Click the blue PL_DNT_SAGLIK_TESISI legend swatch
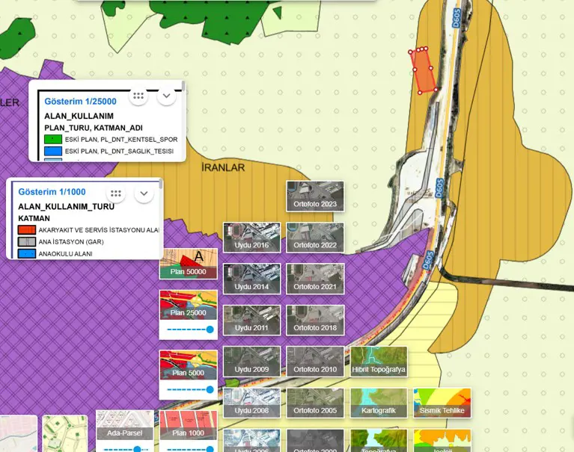The image size is (574, 452). point(53,151)
